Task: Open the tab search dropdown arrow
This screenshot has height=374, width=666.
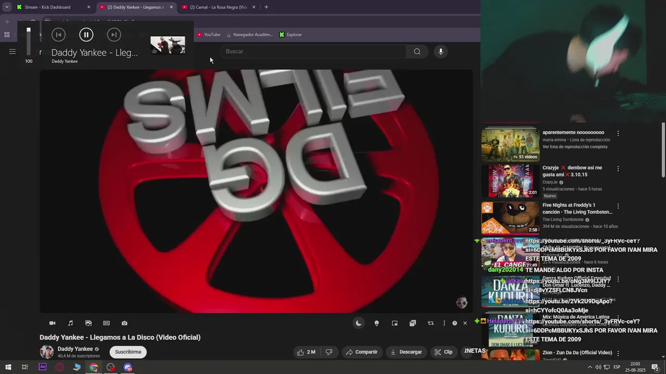Action: 7,7
